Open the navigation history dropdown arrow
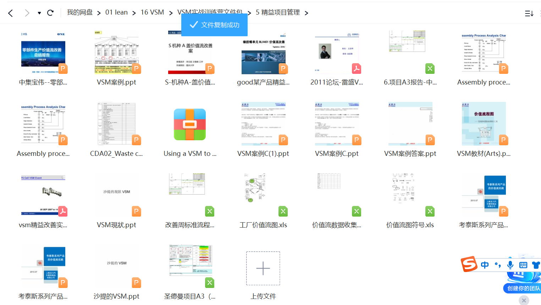541x305 pixels. [39, 13]
